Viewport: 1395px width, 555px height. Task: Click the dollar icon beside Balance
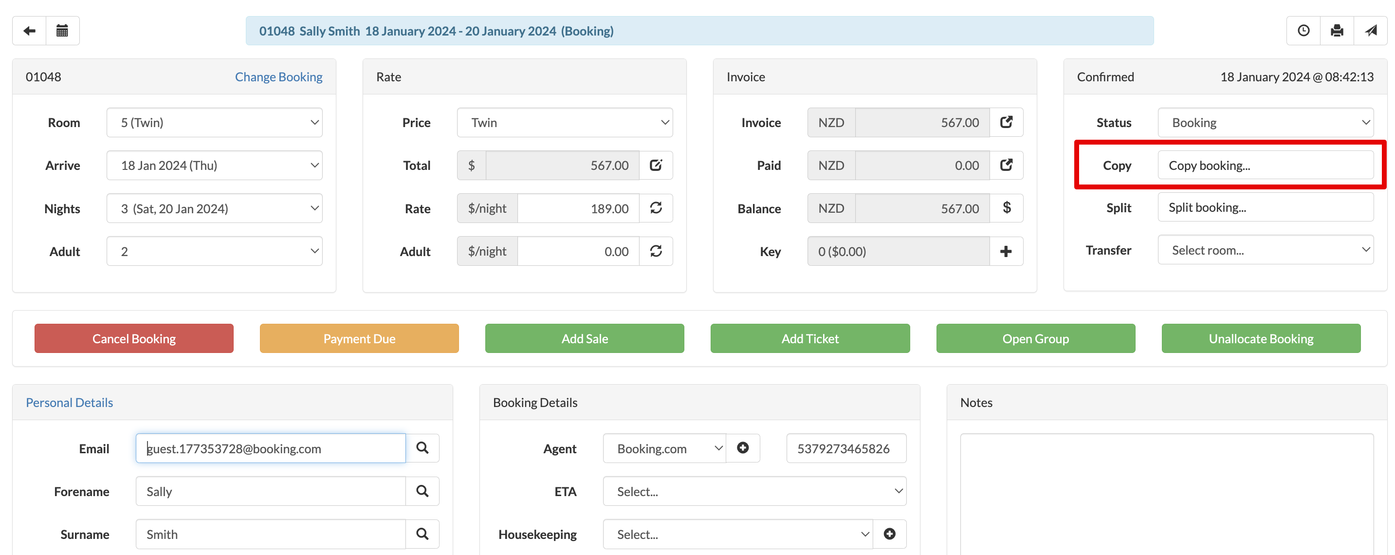(x=1006, y=208)
